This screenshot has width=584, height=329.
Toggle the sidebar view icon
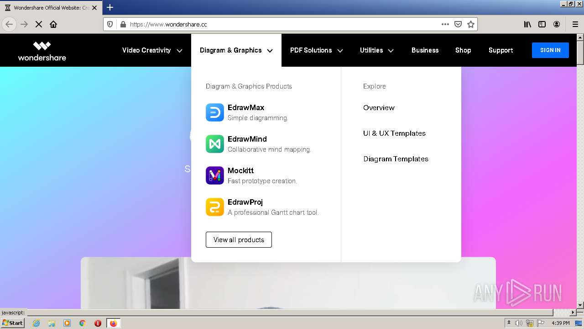(542, 24)
